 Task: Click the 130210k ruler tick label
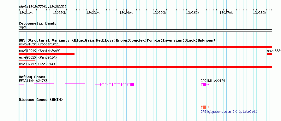pos(26,13)
